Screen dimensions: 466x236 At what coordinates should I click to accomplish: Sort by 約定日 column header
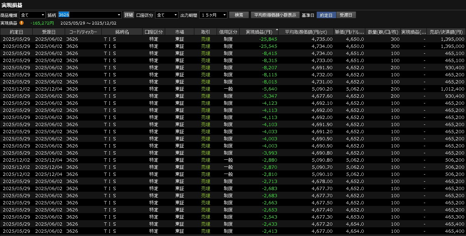[16, 32]
